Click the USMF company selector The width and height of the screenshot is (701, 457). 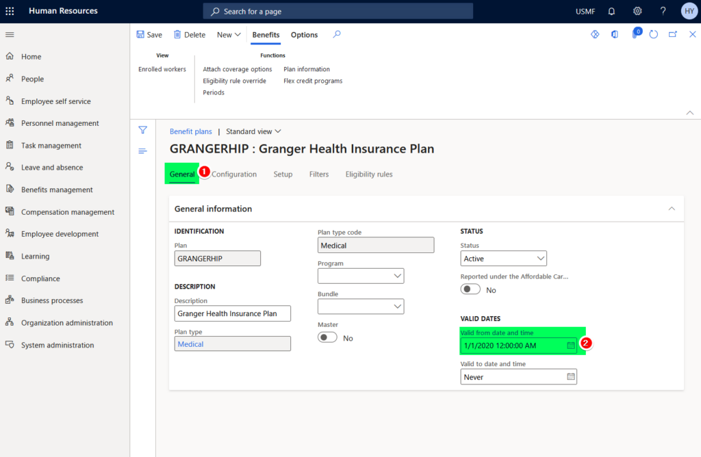point(585,11)
